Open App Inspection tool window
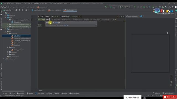The height and width of the screenshot is (99, 177). [x=74, y=93]
